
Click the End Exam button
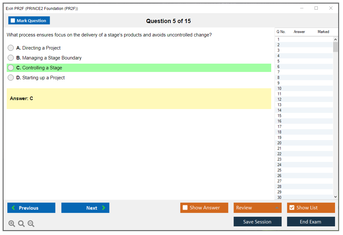[310, 222]
